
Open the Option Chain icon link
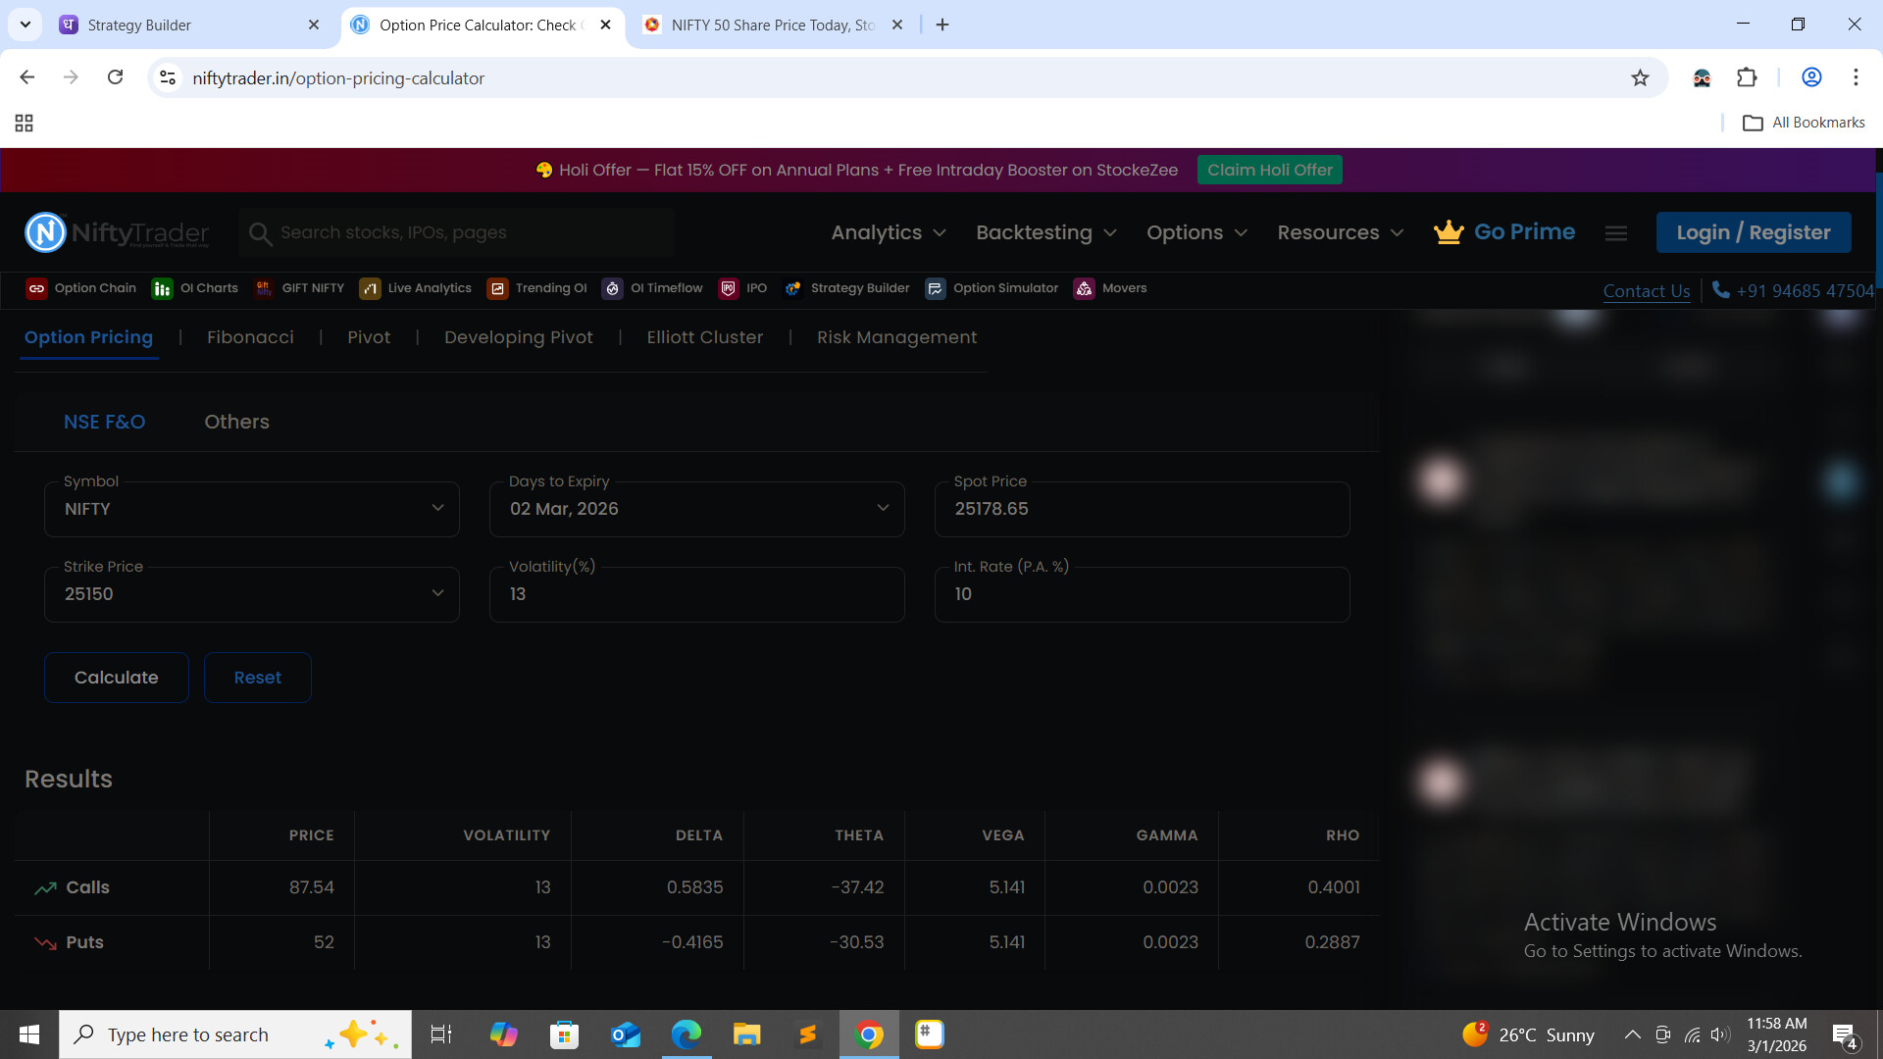[36, 288]
